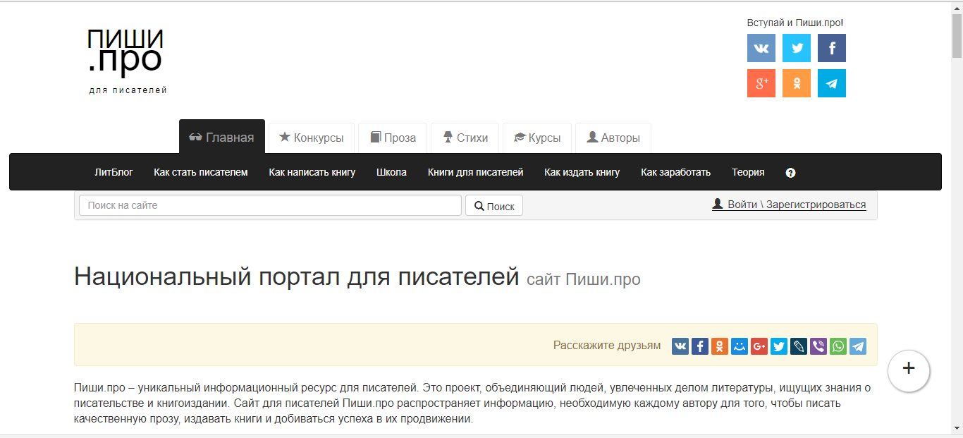The image size is (963, 438).
Task: Go to the Стихи tab
Action: point(465,138)
